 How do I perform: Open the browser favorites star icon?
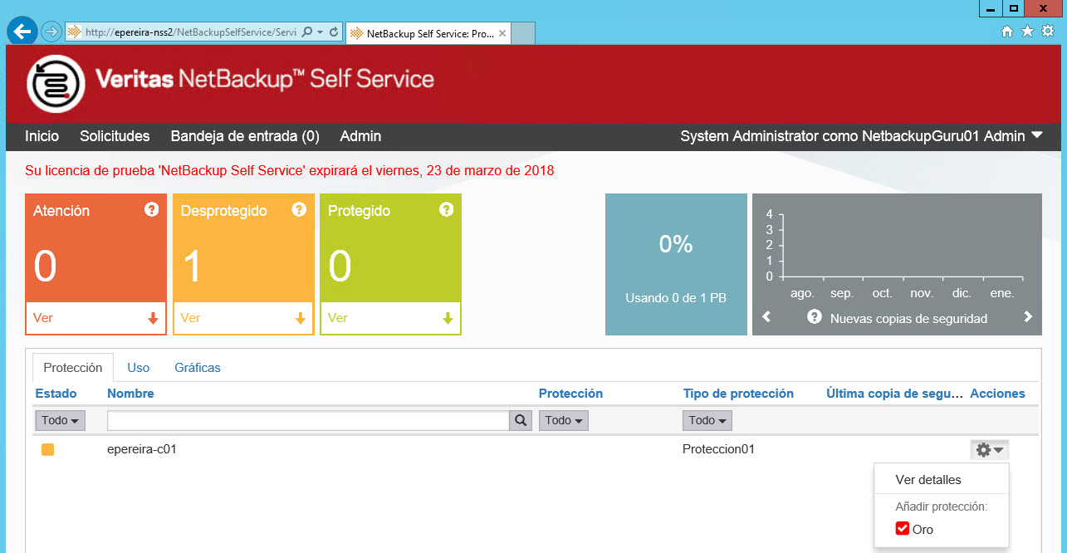pos(1027,31)
